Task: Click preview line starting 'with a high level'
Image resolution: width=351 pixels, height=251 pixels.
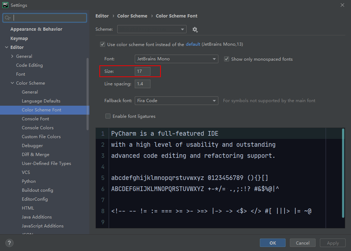Action: (x=193, y=145)
